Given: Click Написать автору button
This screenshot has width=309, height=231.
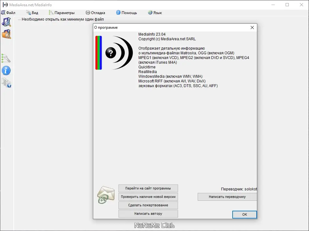Looking at the screenshot, I should coord(148,214).
